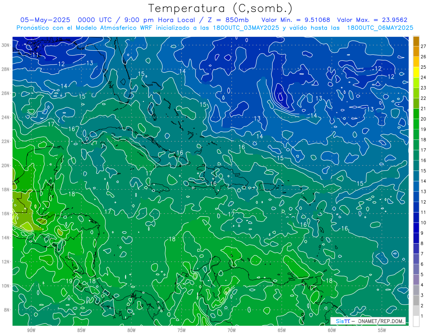Click the "90W" longitude axis label

31,330
